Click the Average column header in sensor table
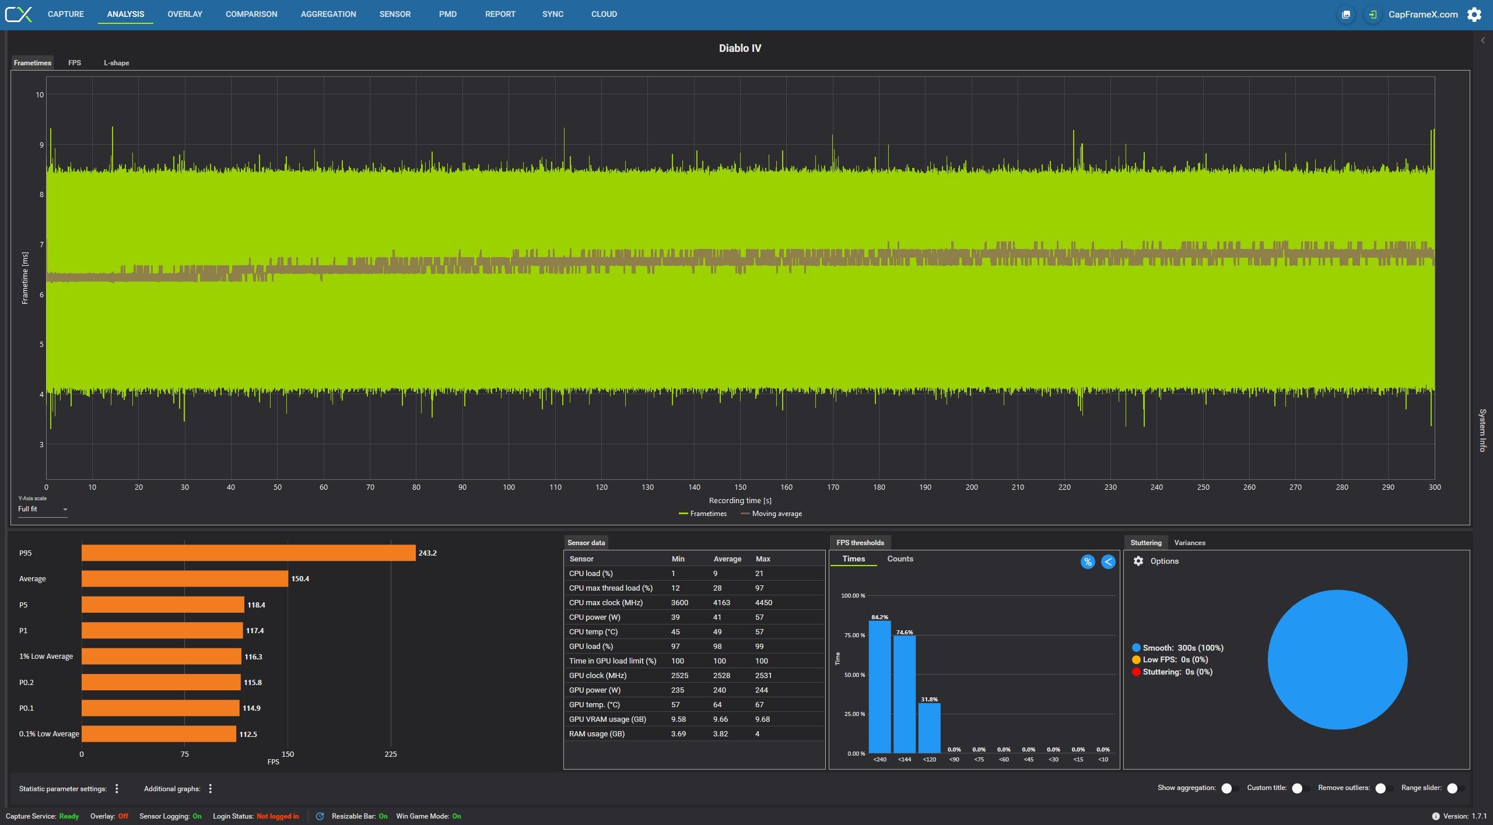 point(727,559)
